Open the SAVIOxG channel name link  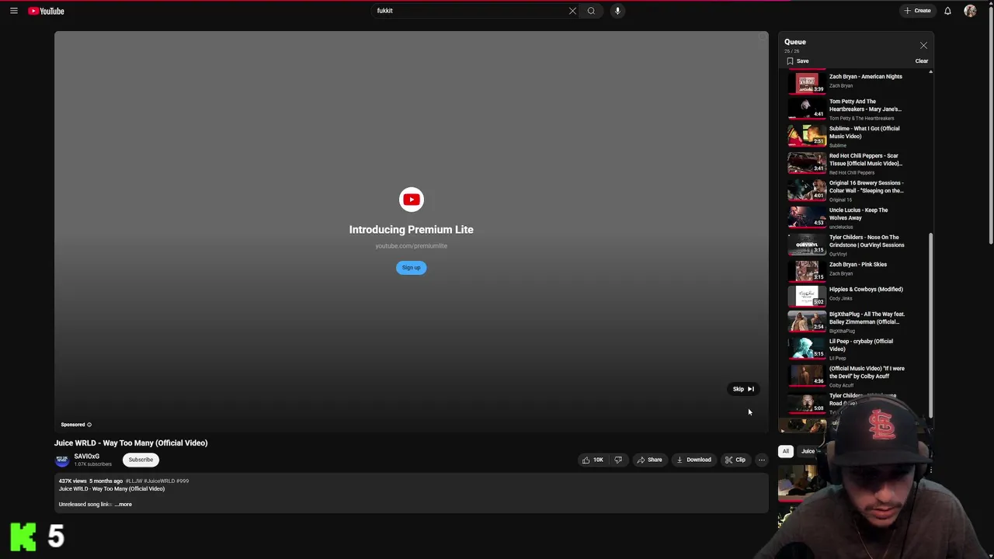(87, 457)
